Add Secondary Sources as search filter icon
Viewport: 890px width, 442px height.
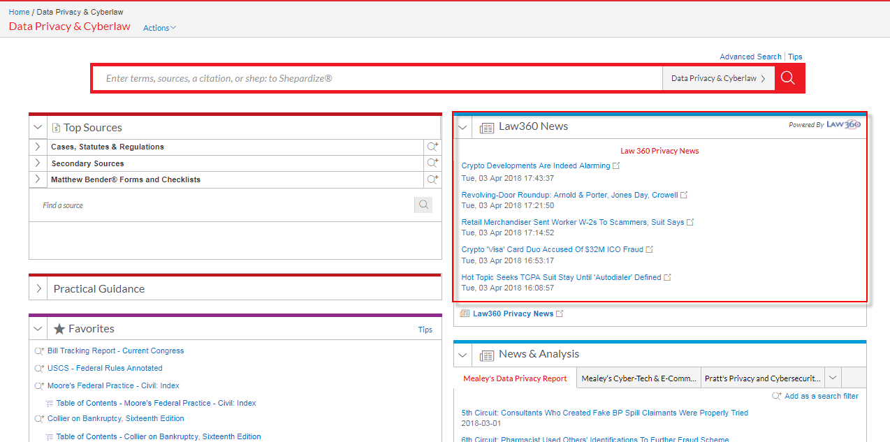[x=432, y=163]
